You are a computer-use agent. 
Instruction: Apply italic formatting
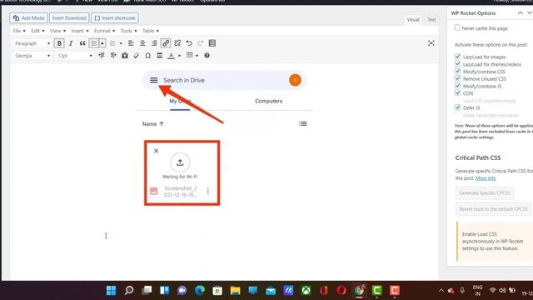71,43
